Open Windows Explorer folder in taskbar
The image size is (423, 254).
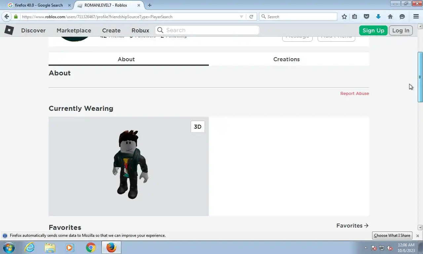pyautogui.click(x=50, y=247)
